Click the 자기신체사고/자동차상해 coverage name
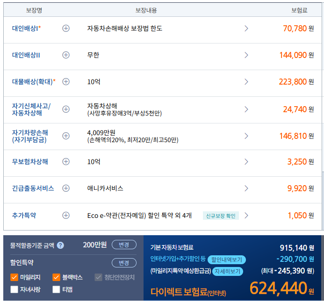This screenshot has height=303, width=324. tap(31, 109)
